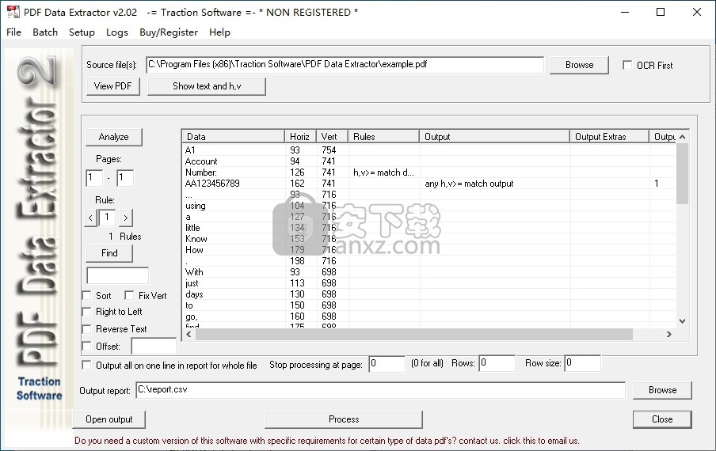Click the Pages start field
This screenshot has width=716, height=451.
94,178
